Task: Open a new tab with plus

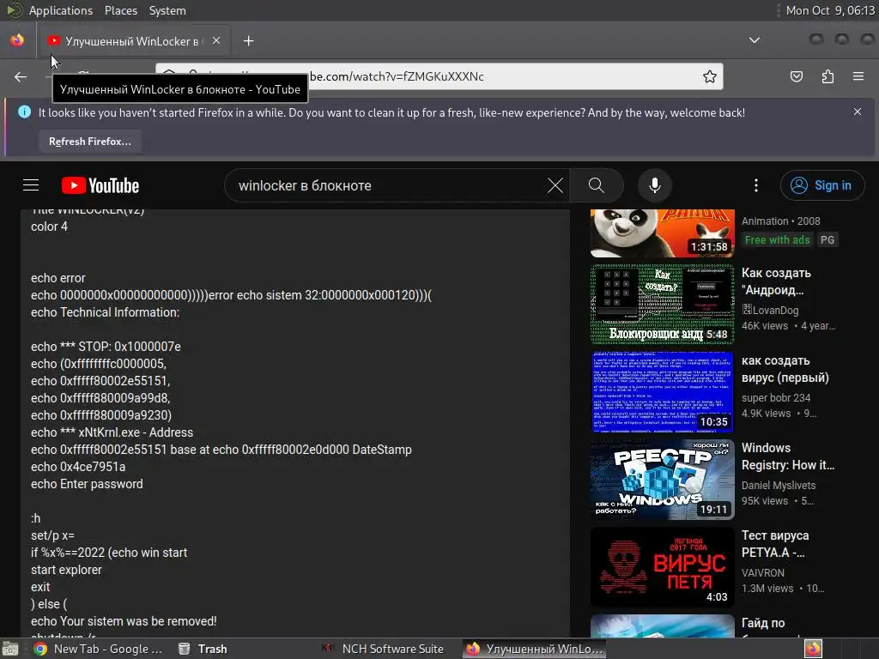Action: (x=248, y=41)
